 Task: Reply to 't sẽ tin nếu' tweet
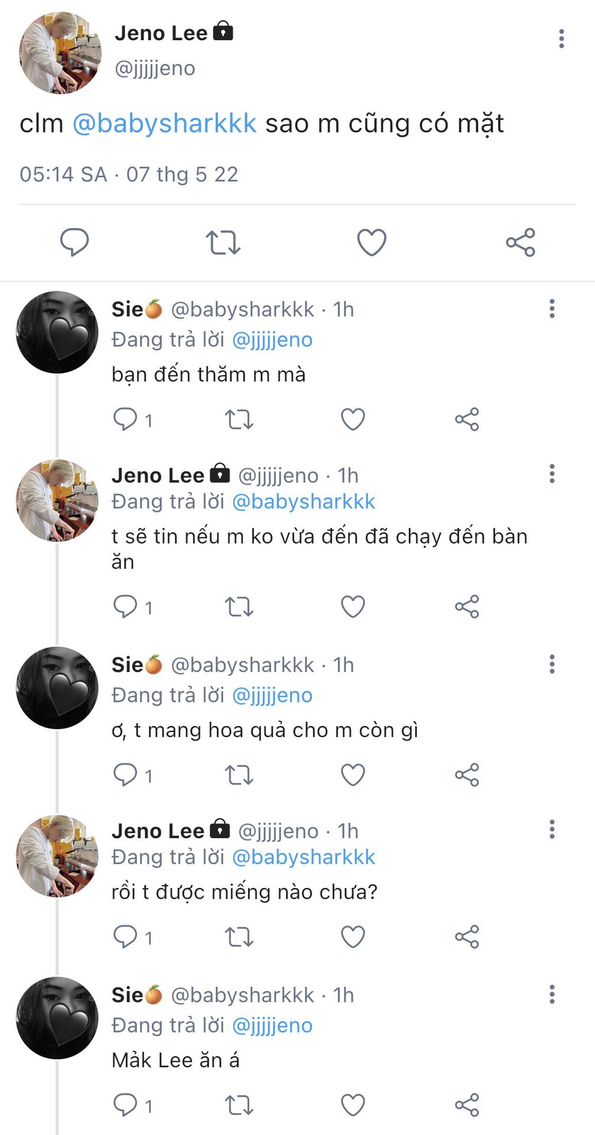[x=125, y=607]
